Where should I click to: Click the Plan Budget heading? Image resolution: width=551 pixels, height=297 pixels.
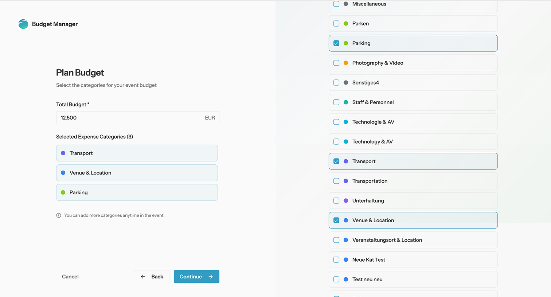[x=80, y=73]
